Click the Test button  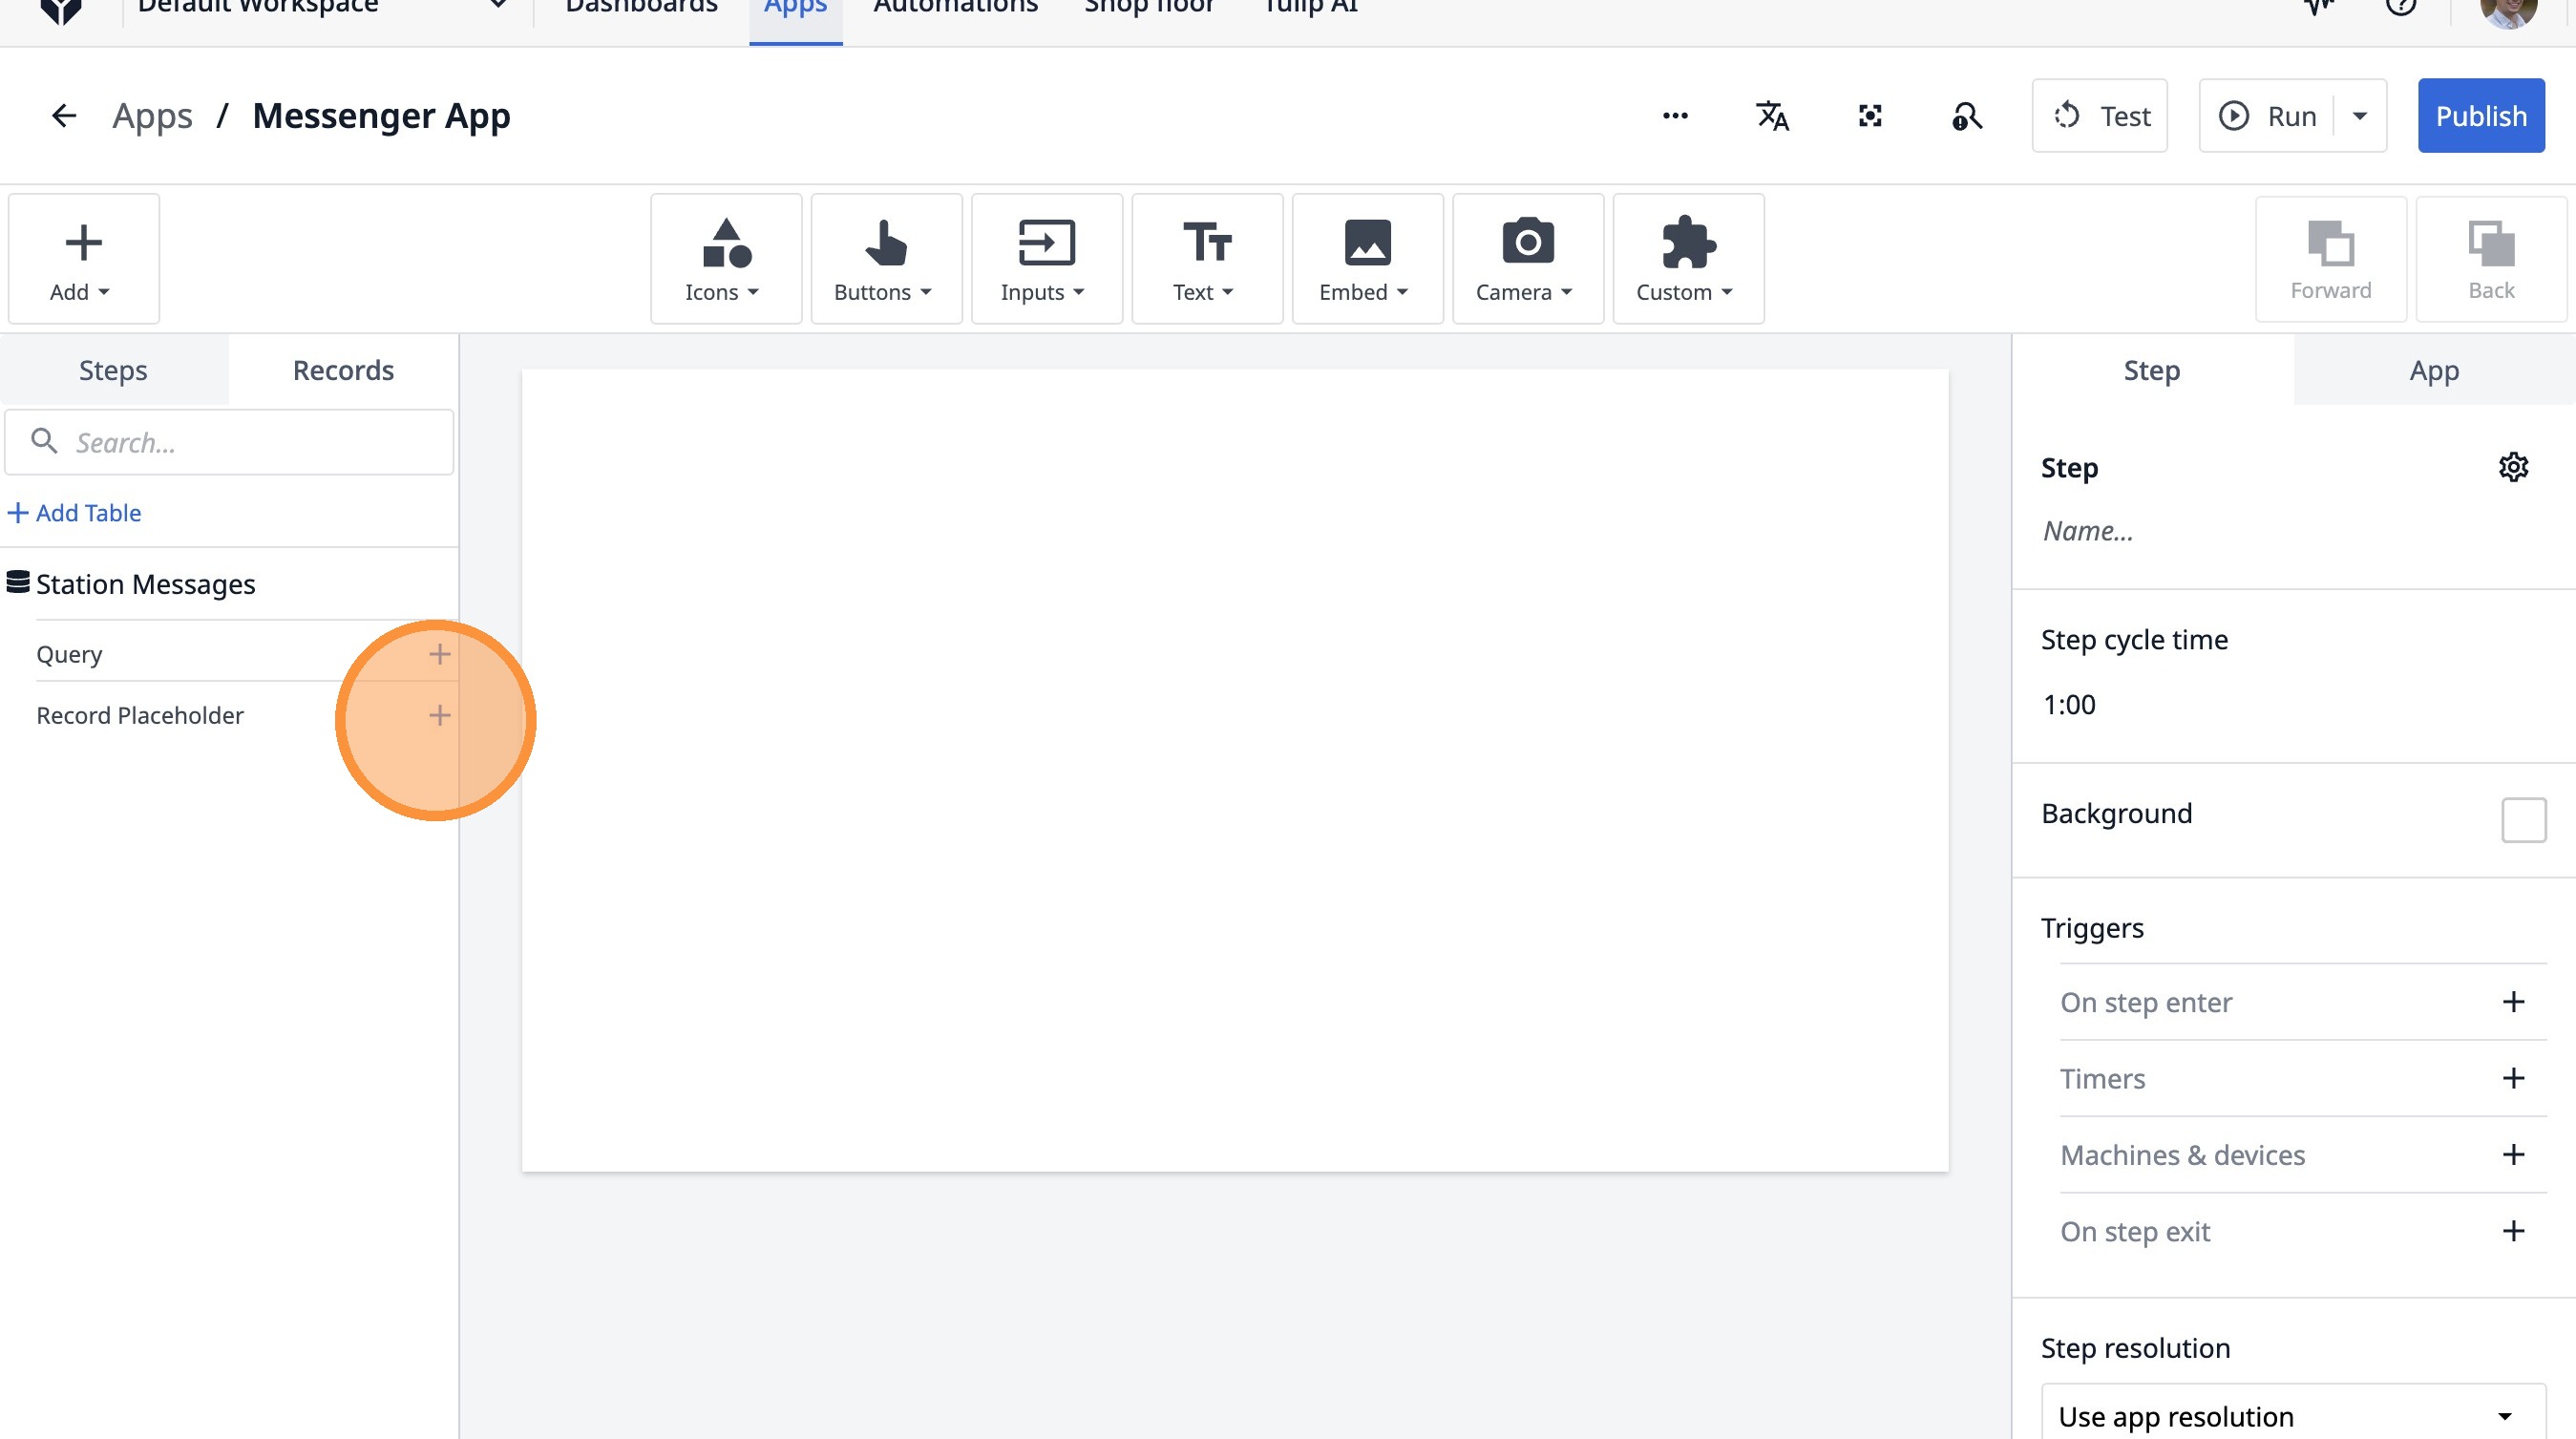point(2099,116)
